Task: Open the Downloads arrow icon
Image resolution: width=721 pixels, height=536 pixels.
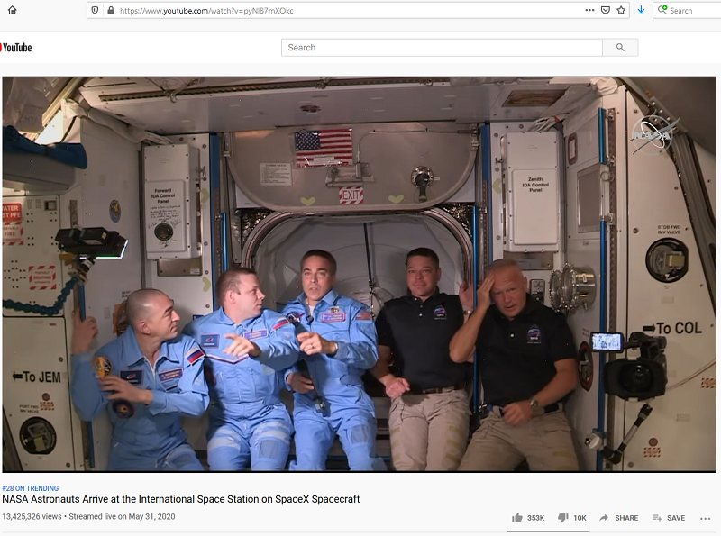Action: tap(641, 10)
